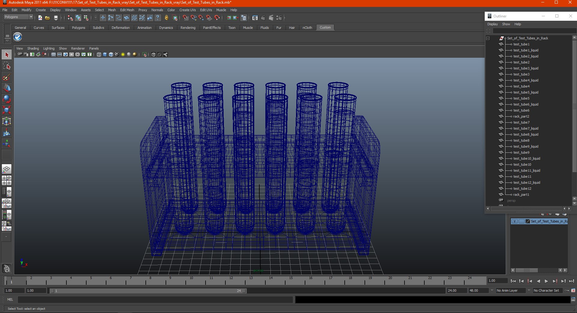Viewport: 577px width, 313px height.
Task: Click the Open Scene folder icon
Action: tap(47, 18)
